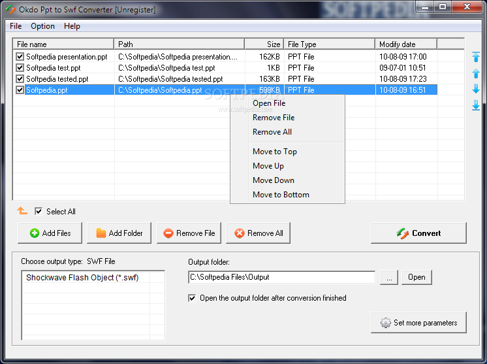The height and width of the screenshot is (364, 487).
Task: Click the 10-08-09 17:00 date cell
Action: point(403,57)
